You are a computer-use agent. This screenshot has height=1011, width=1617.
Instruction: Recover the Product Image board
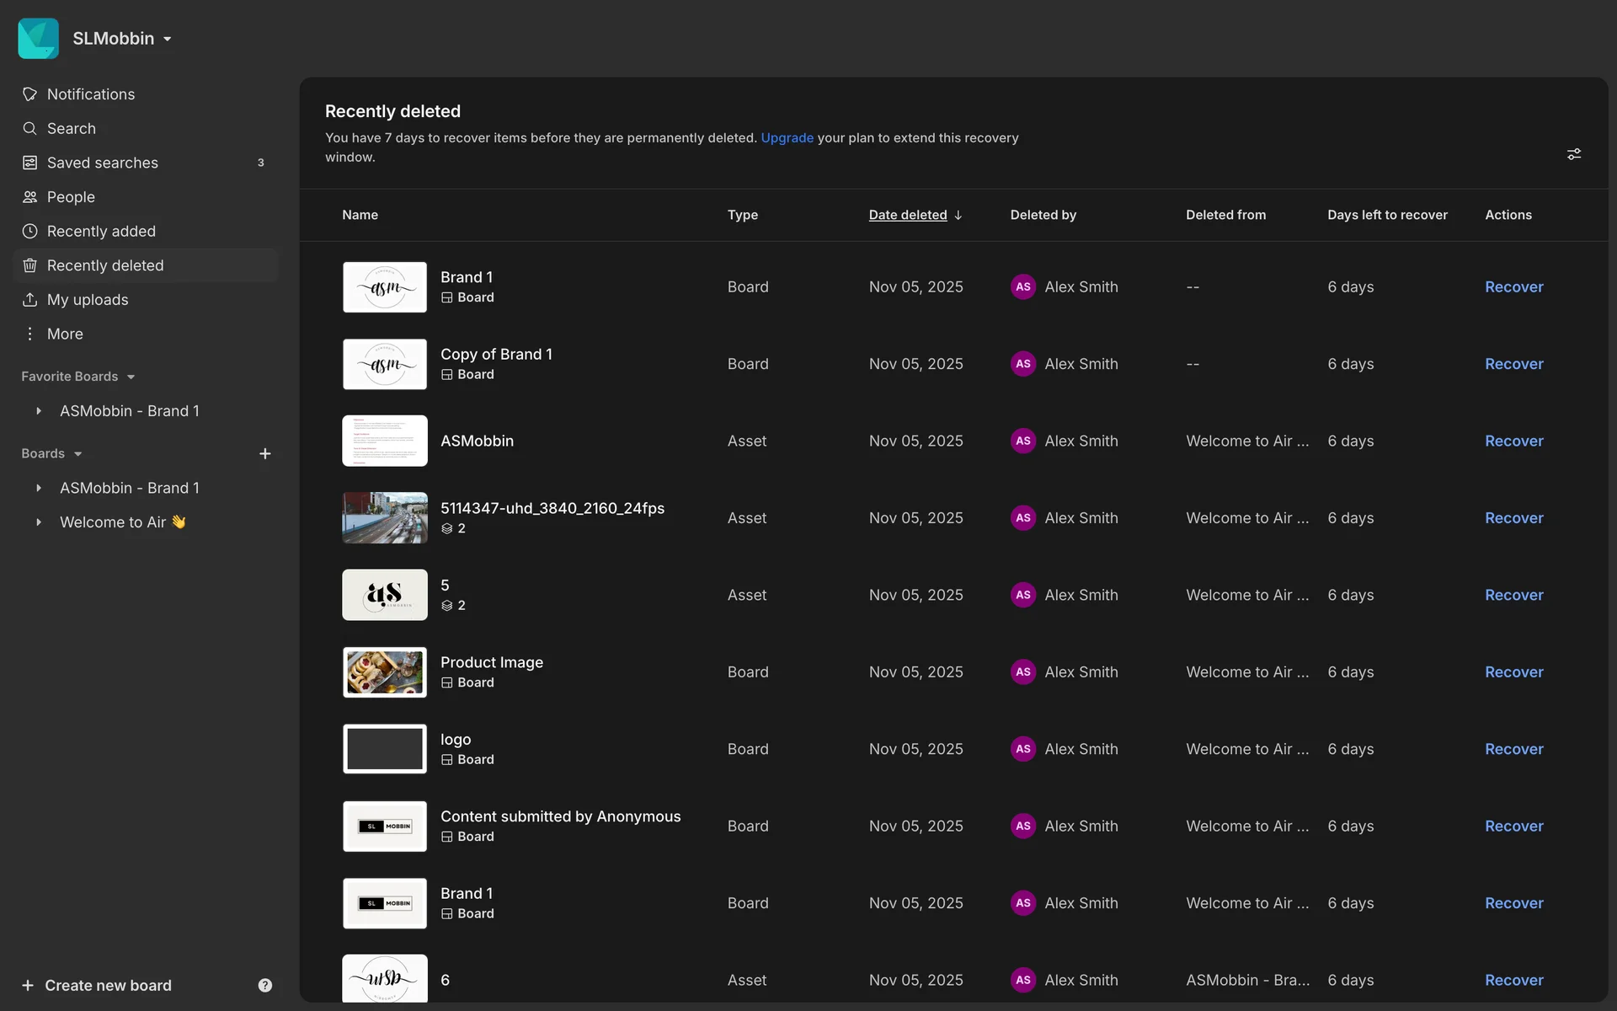point(1513,671)
